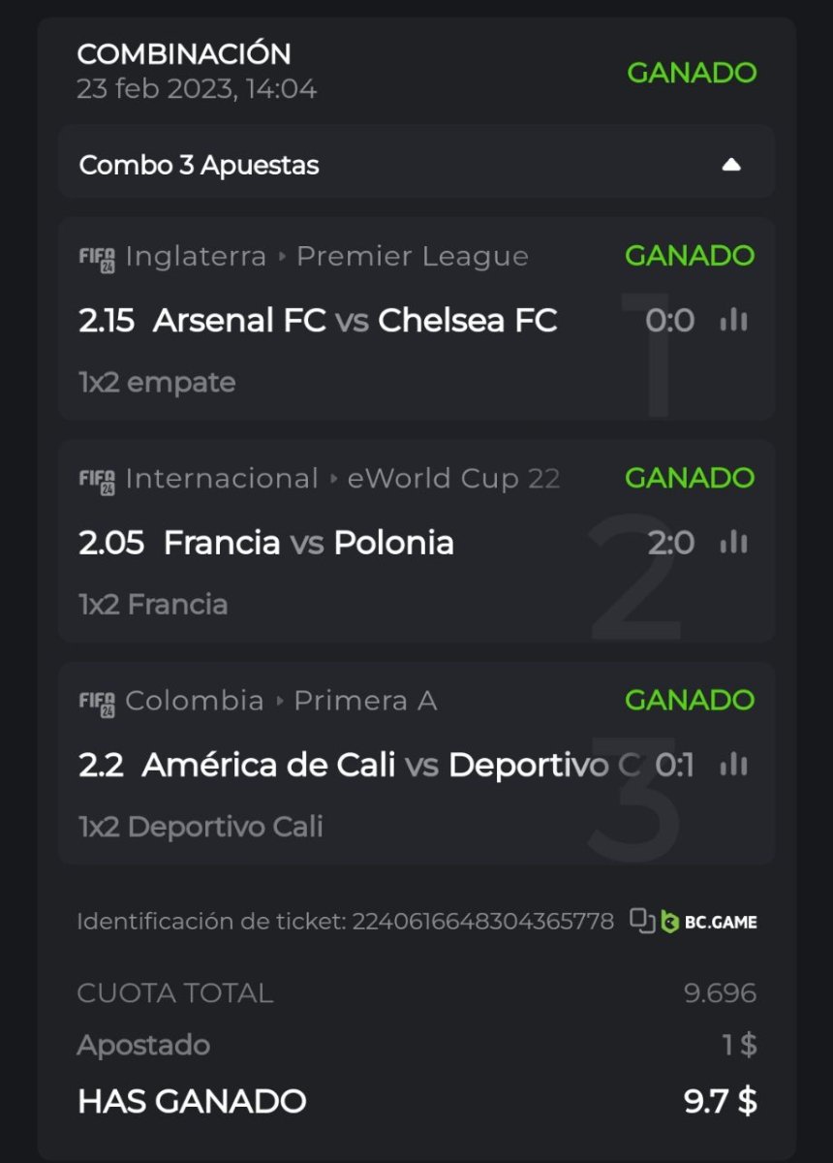Viewport: 833px width, 1163px height.
Task: Collapse the Combo 3 Apuestas arrow
Action: [x=731, y=165]
